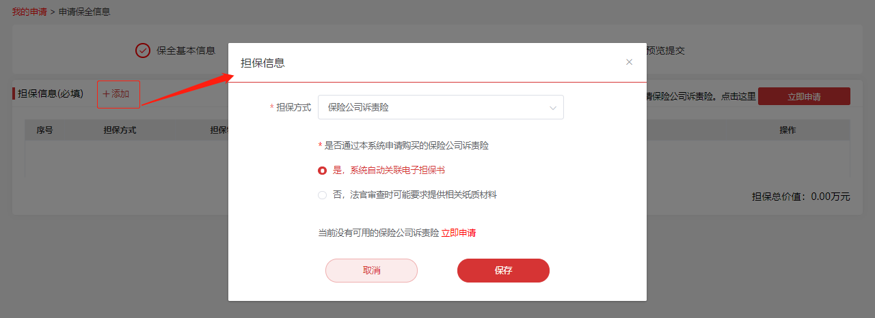Select radio 是,系统自动关联电子担保书
The width and height of the screenshot is (875, 318).
(323, 171)
